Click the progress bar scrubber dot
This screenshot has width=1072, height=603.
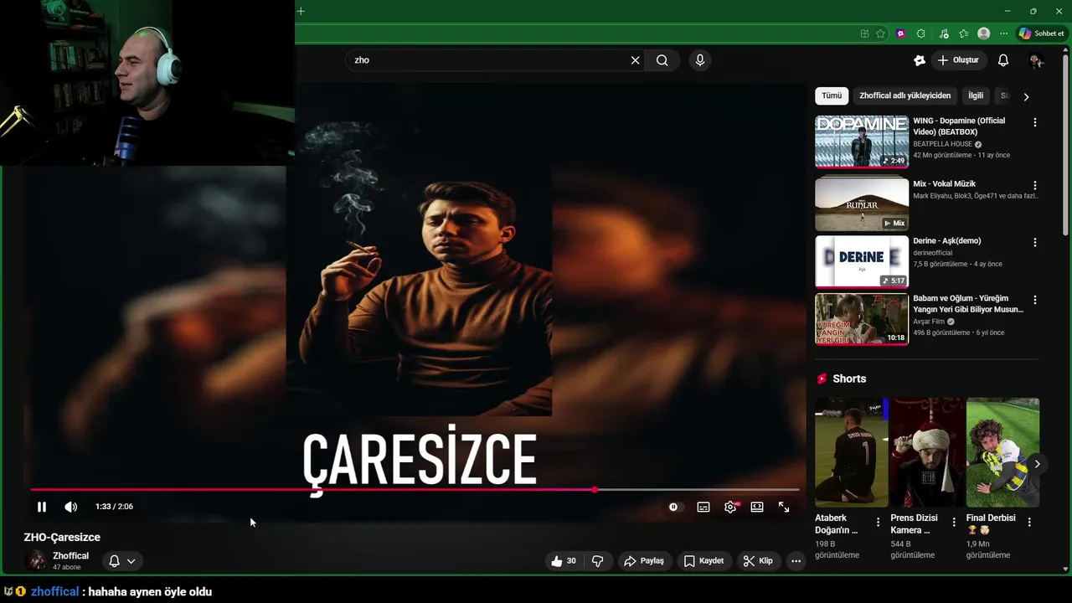coord(595,489)
